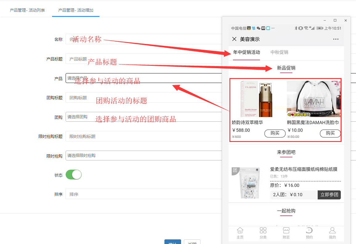Click the 来参团吧 section heading
The width and height of the screenshot is (356, 244).
(286, 152)
